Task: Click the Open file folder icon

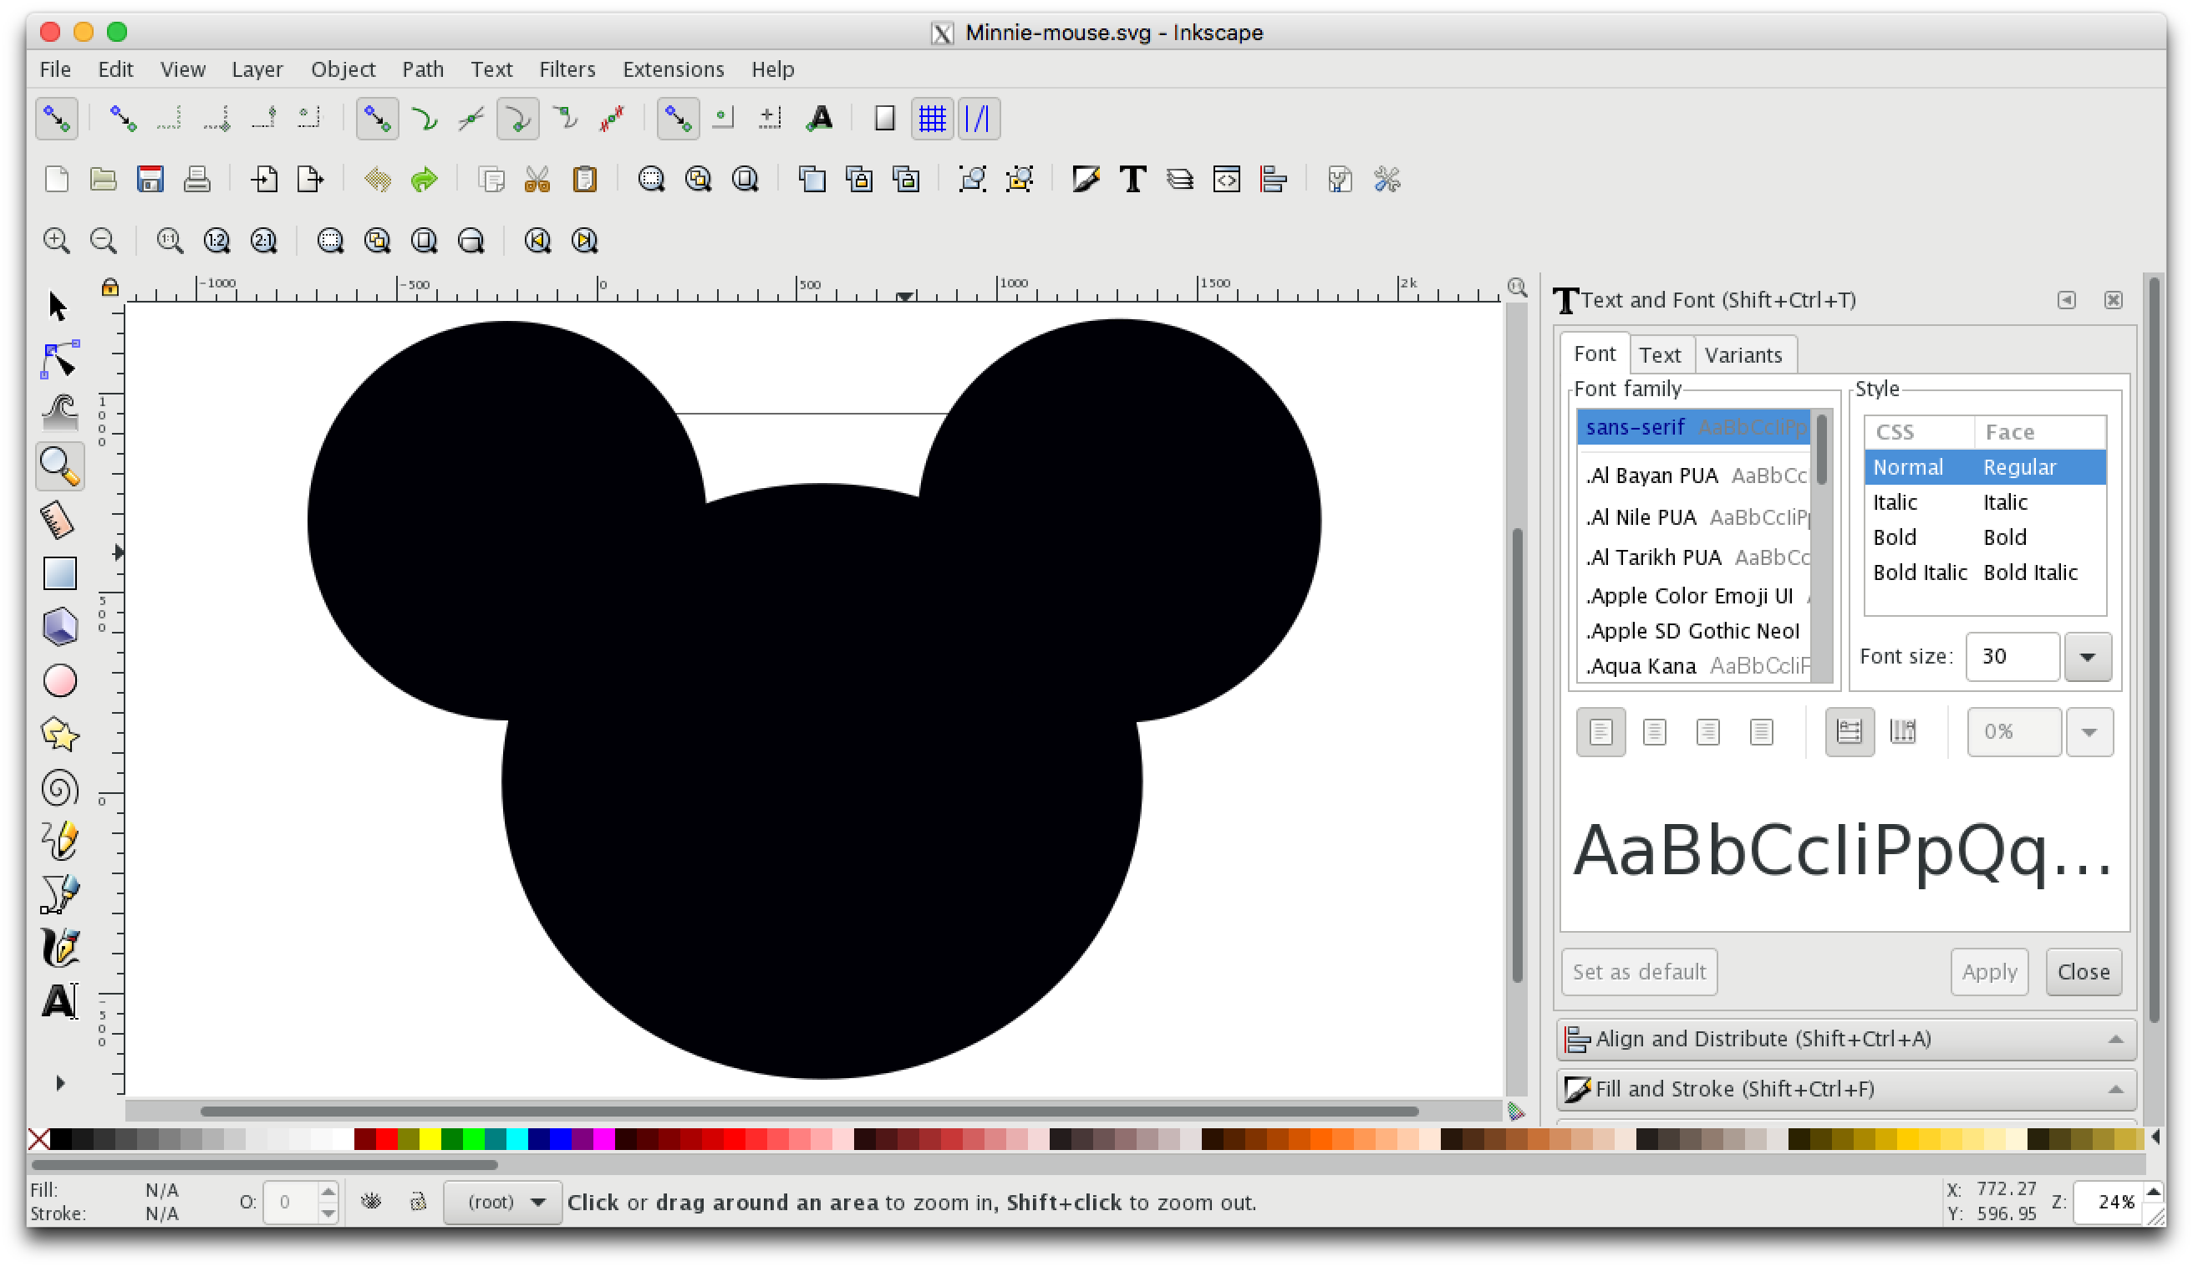Action: 103,179
